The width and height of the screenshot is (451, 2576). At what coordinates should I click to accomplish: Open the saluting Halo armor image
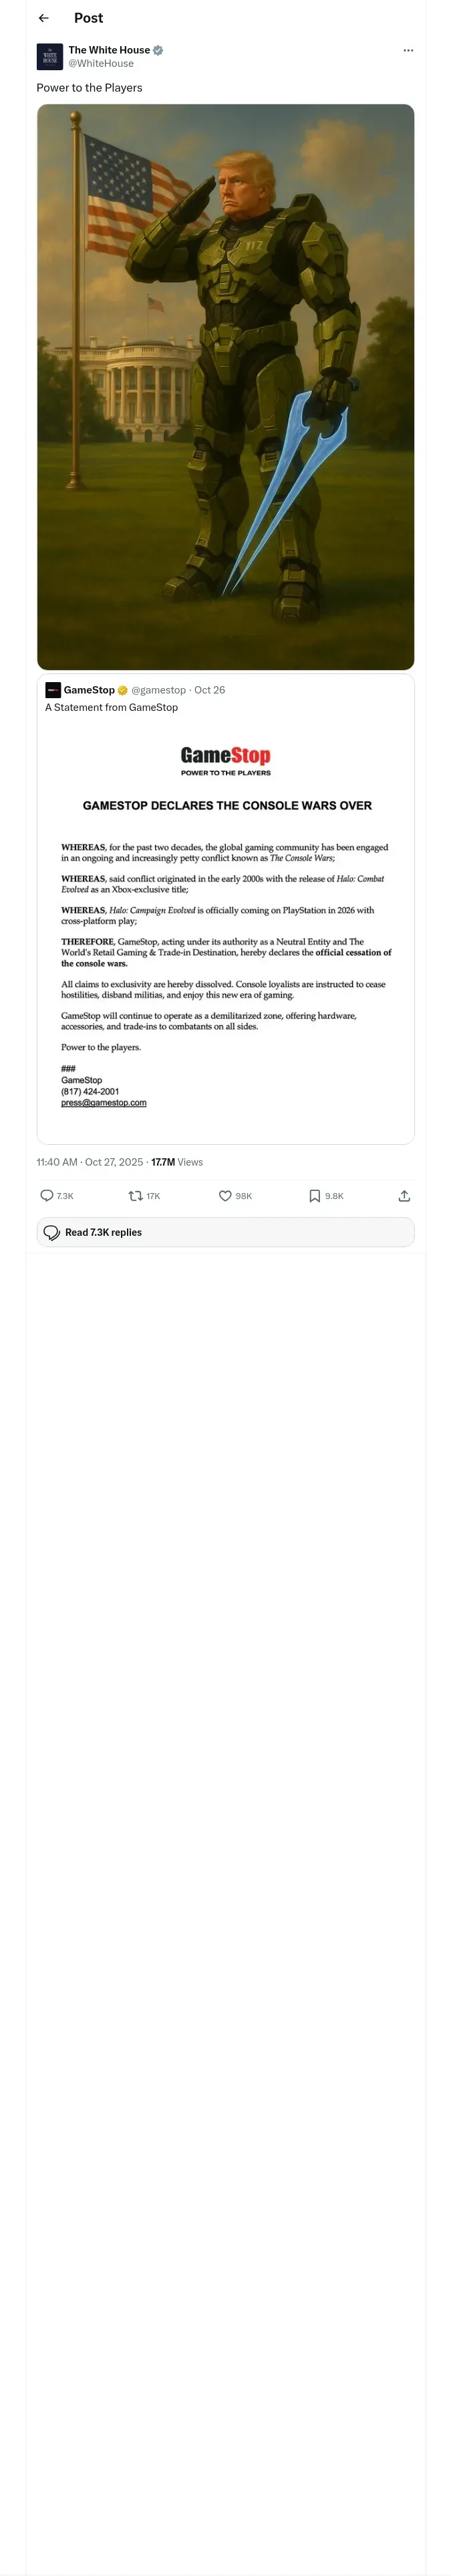point(225,387)
